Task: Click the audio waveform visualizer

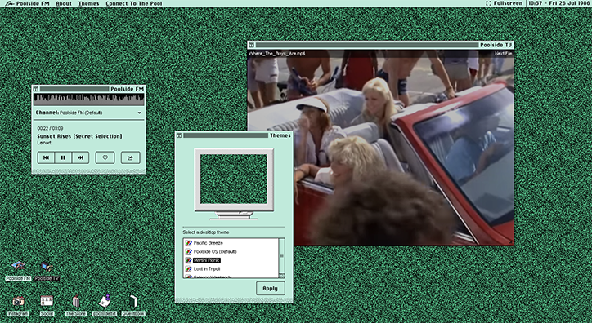Action: click(89, 100)
